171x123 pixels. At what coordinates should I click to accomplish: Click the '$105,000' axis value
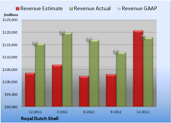pos(10,69)
